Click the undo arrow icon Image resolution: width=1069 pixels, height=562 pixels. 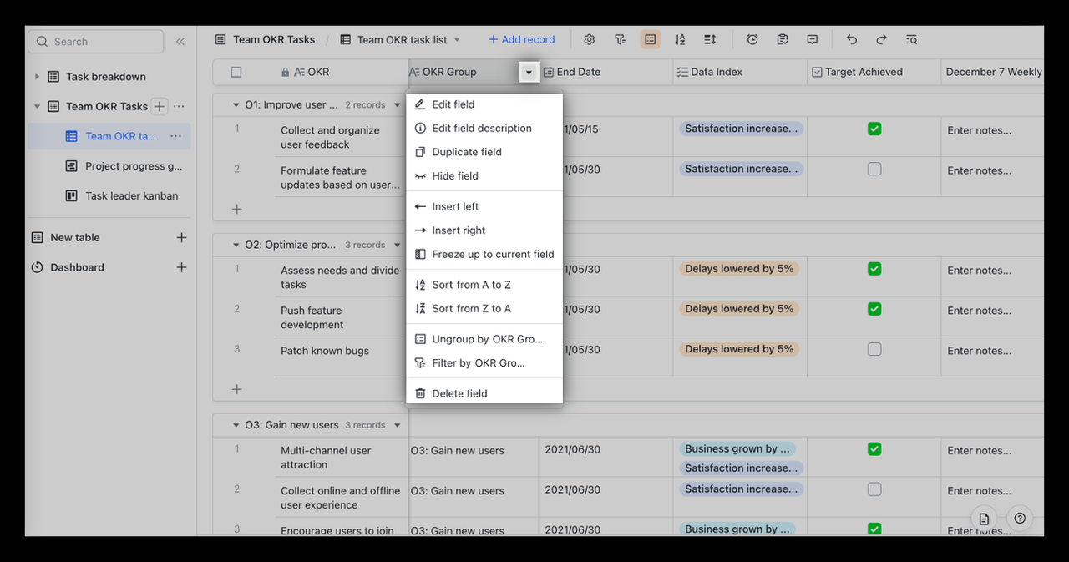[851, 39]
